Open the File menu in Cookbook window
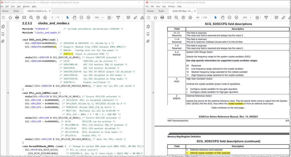 click(x=2, y=6)
